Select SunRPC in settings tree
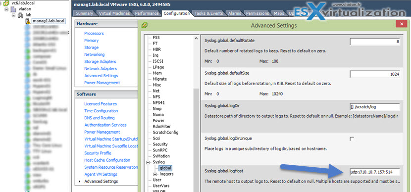Screen dimensions: 411x192 click(x=159, y=150)
